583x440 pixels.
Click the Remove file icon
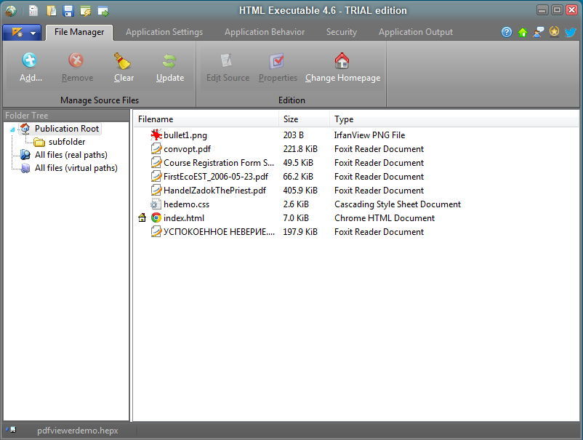pos(76,60)
